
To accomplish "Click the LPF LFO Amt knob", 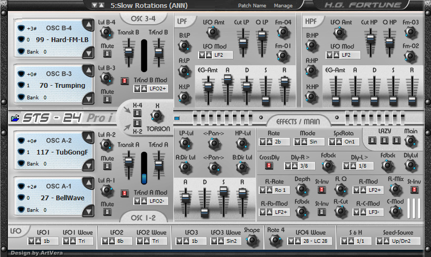I will click(213, 33).
